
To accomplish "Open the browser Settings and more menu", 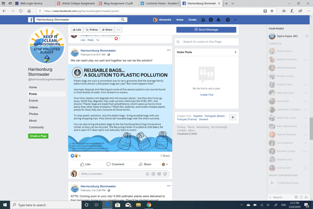I will 309,11.
